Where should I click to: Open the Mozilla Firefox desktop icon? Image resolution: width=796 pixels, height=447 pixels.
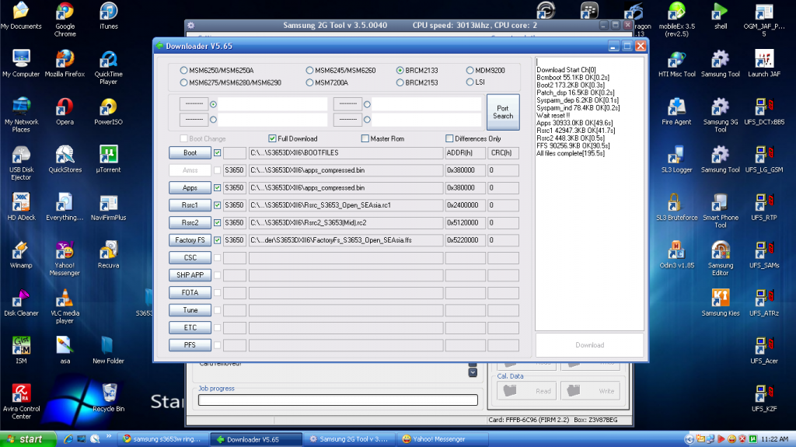(x=65, y=64)
